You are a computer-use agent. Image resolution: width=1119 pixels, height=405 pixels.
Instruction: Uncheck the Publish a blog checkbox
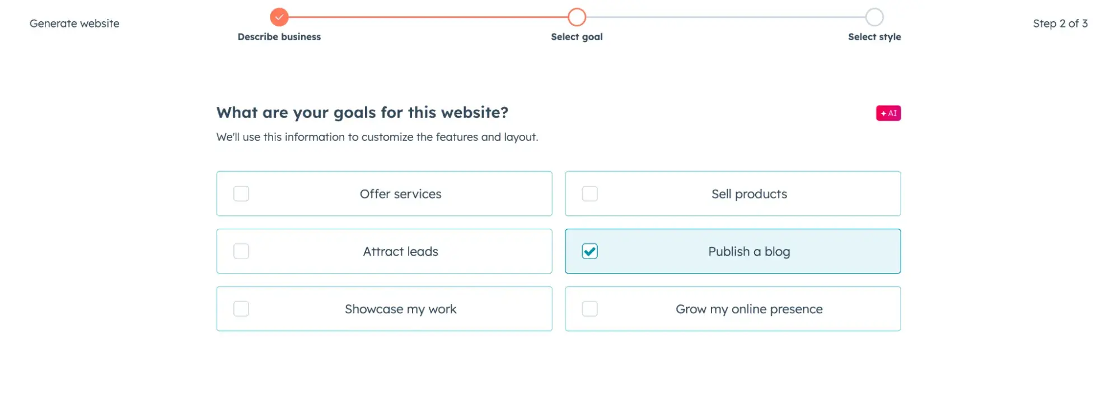(x=589, y=251)
